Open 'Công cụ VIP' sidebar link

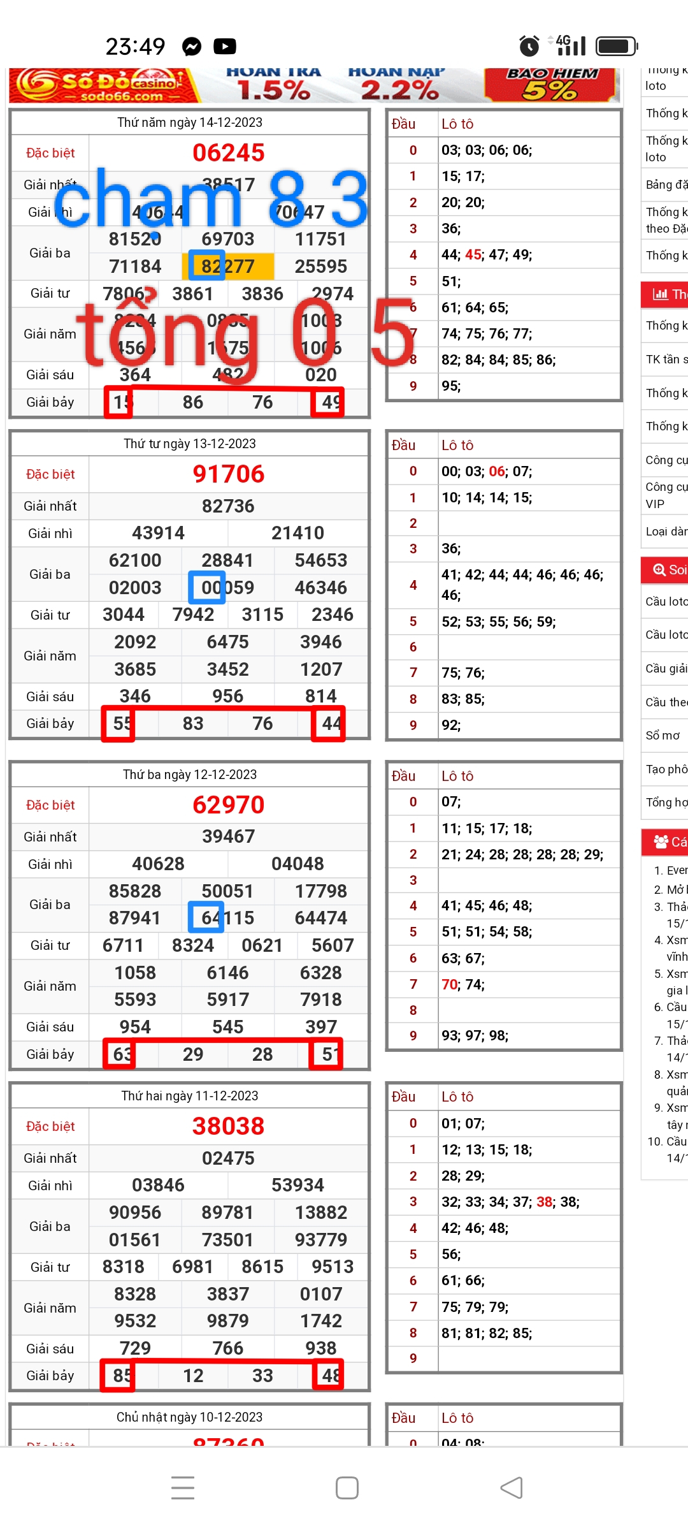[x=666, y=495]
